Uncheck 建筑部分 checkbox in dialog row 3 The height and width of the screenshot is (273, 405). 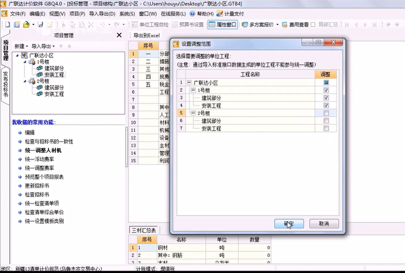(x=326, y=98)
